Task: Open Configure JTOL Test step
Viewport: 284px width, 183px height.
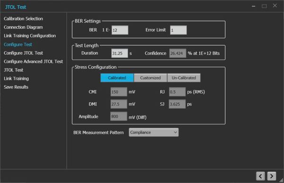Action: 23,53
